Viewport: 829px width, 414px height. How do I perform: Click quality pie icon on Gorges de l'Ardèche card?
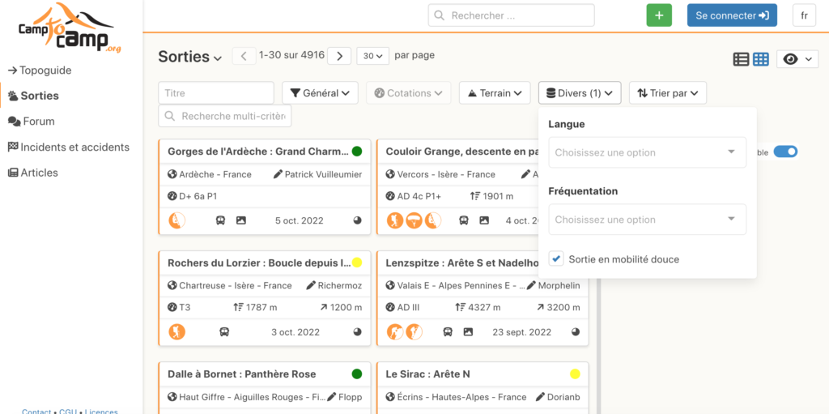(357, 220)
